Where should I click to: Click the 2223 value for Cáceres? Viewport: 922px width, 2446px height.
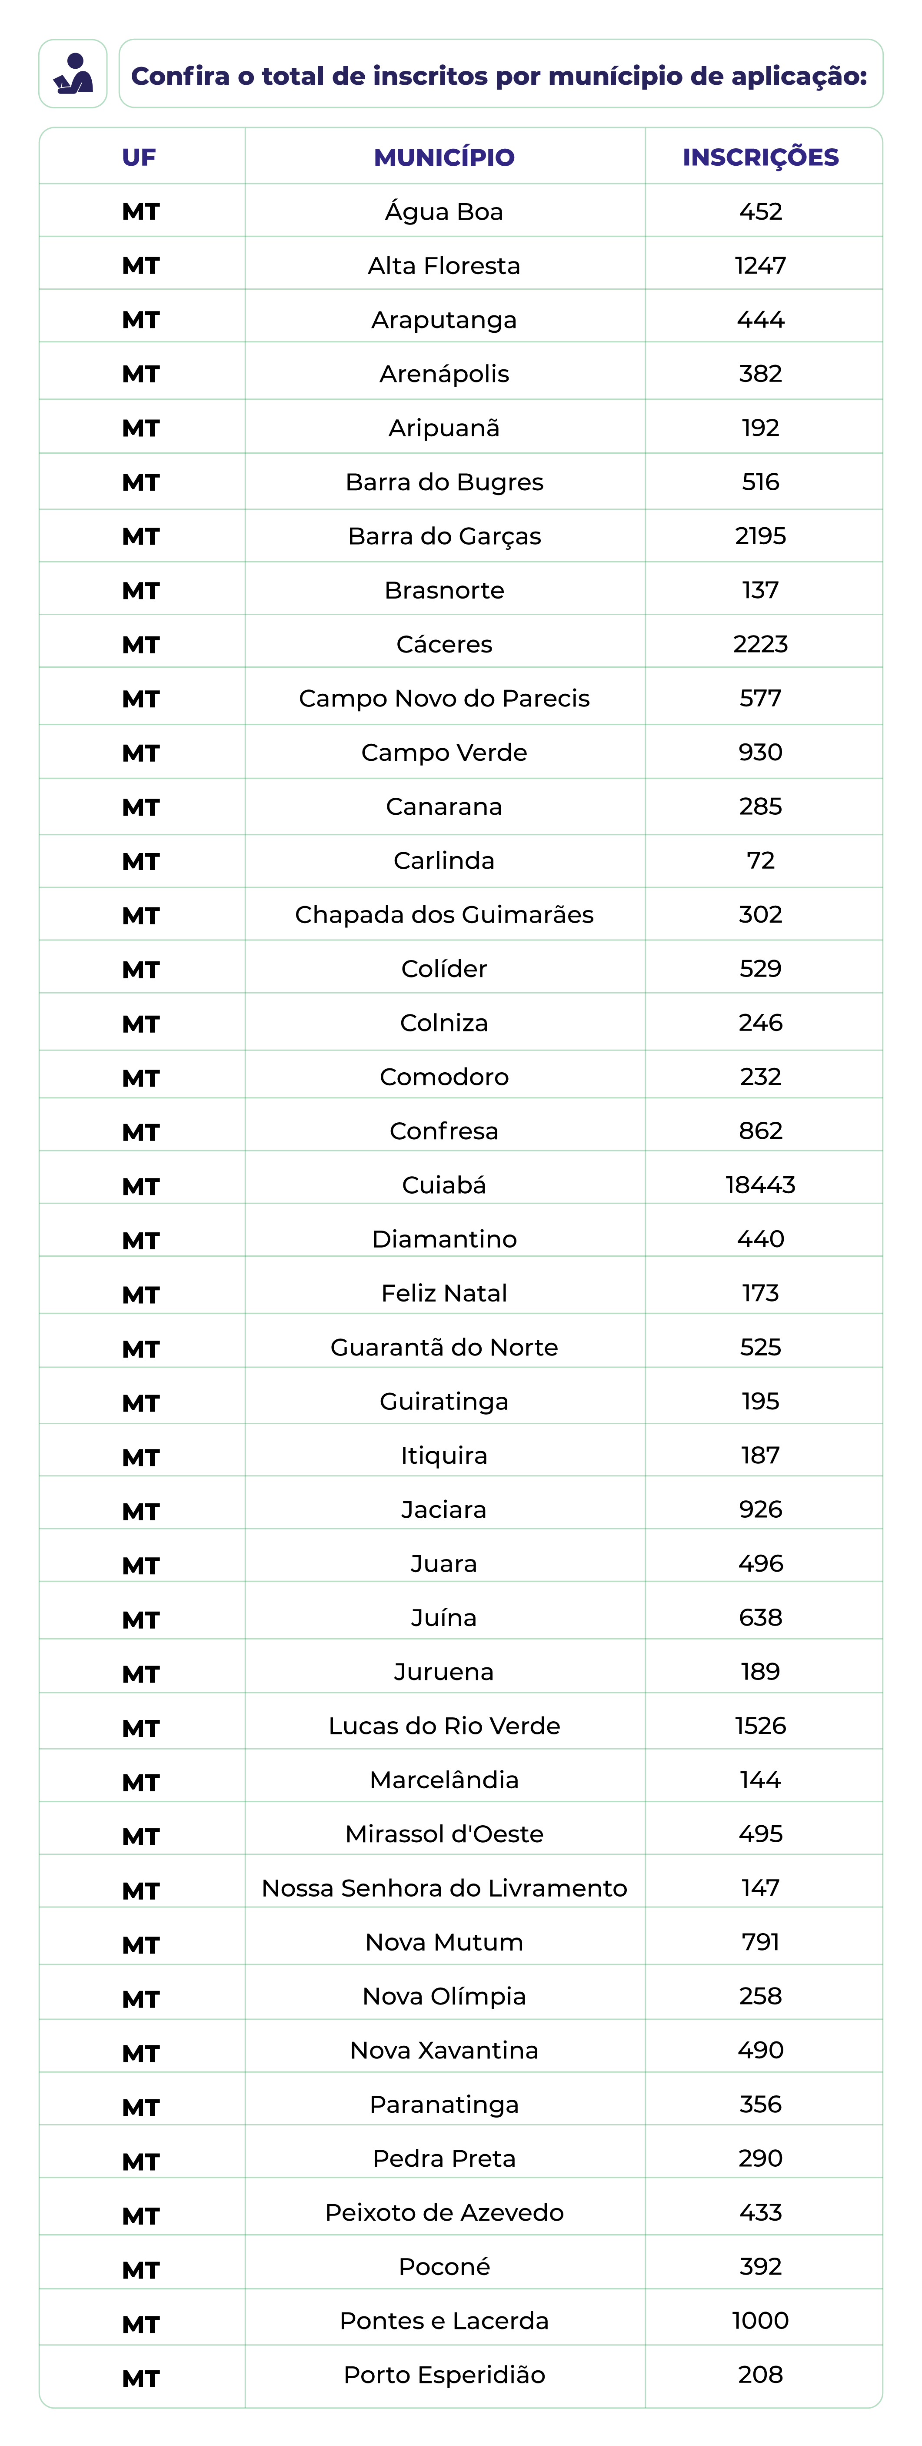click(x=761, y=645)
